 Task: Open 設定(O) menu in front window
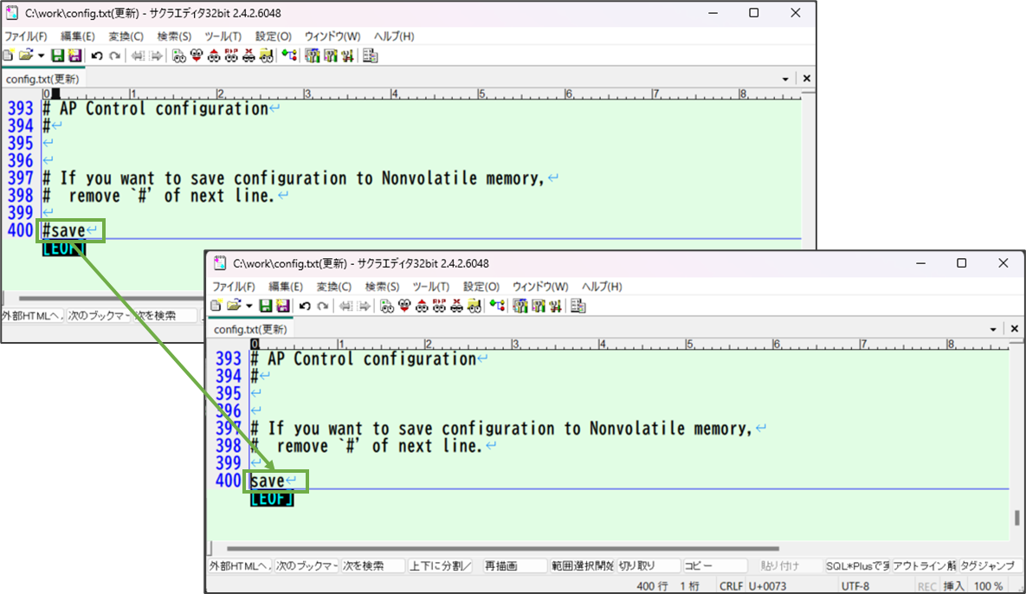coord(481,287)
